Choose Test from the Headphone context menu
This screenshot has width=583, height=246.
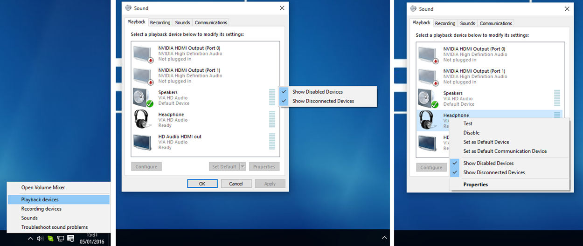tap(509, 123)
